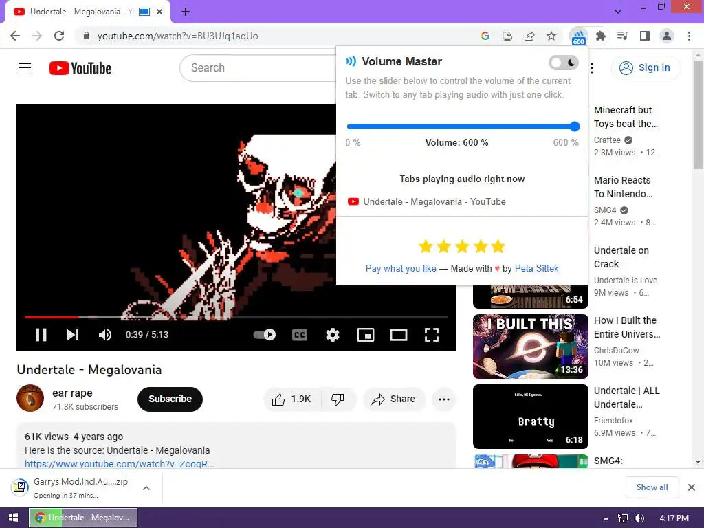Image resolution: width=704 pixels, height=528 pixels.
Task: Pause the Megalovania video
Action: coord(41,335)
